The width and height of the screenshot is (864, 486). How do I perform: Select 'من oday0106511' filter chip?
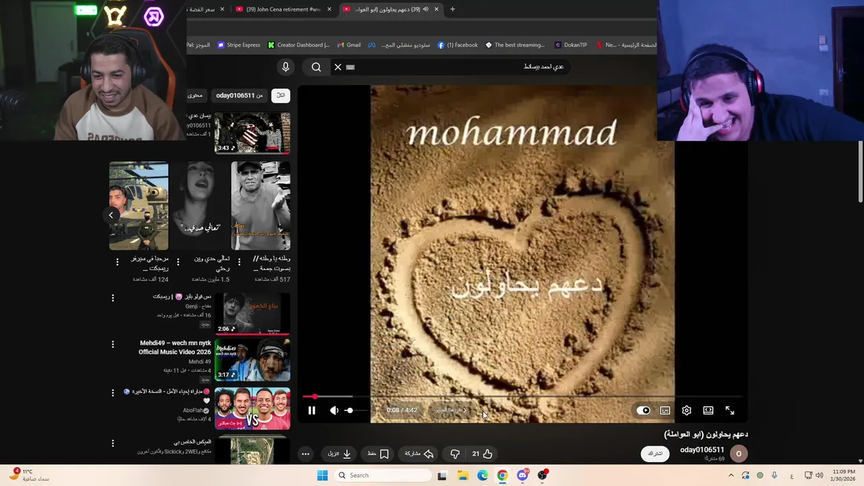click(240, 95)
